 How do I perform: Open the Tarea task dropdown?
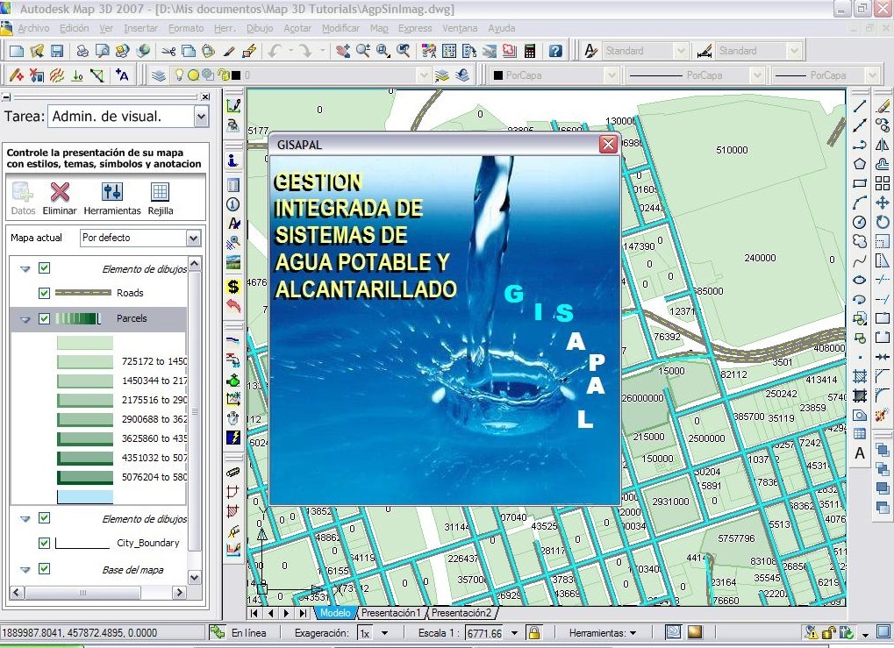coord(201,116)
